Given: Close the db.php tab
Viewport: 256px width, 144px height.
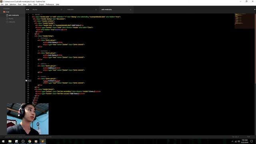Looking at the screenshot, I should click(x=61, y=10).
